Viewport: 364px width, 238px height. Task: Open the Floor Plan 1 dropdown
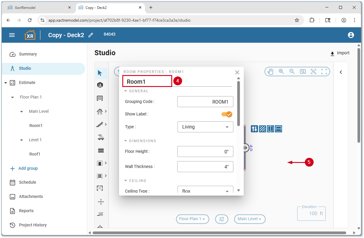coord(192,219)
